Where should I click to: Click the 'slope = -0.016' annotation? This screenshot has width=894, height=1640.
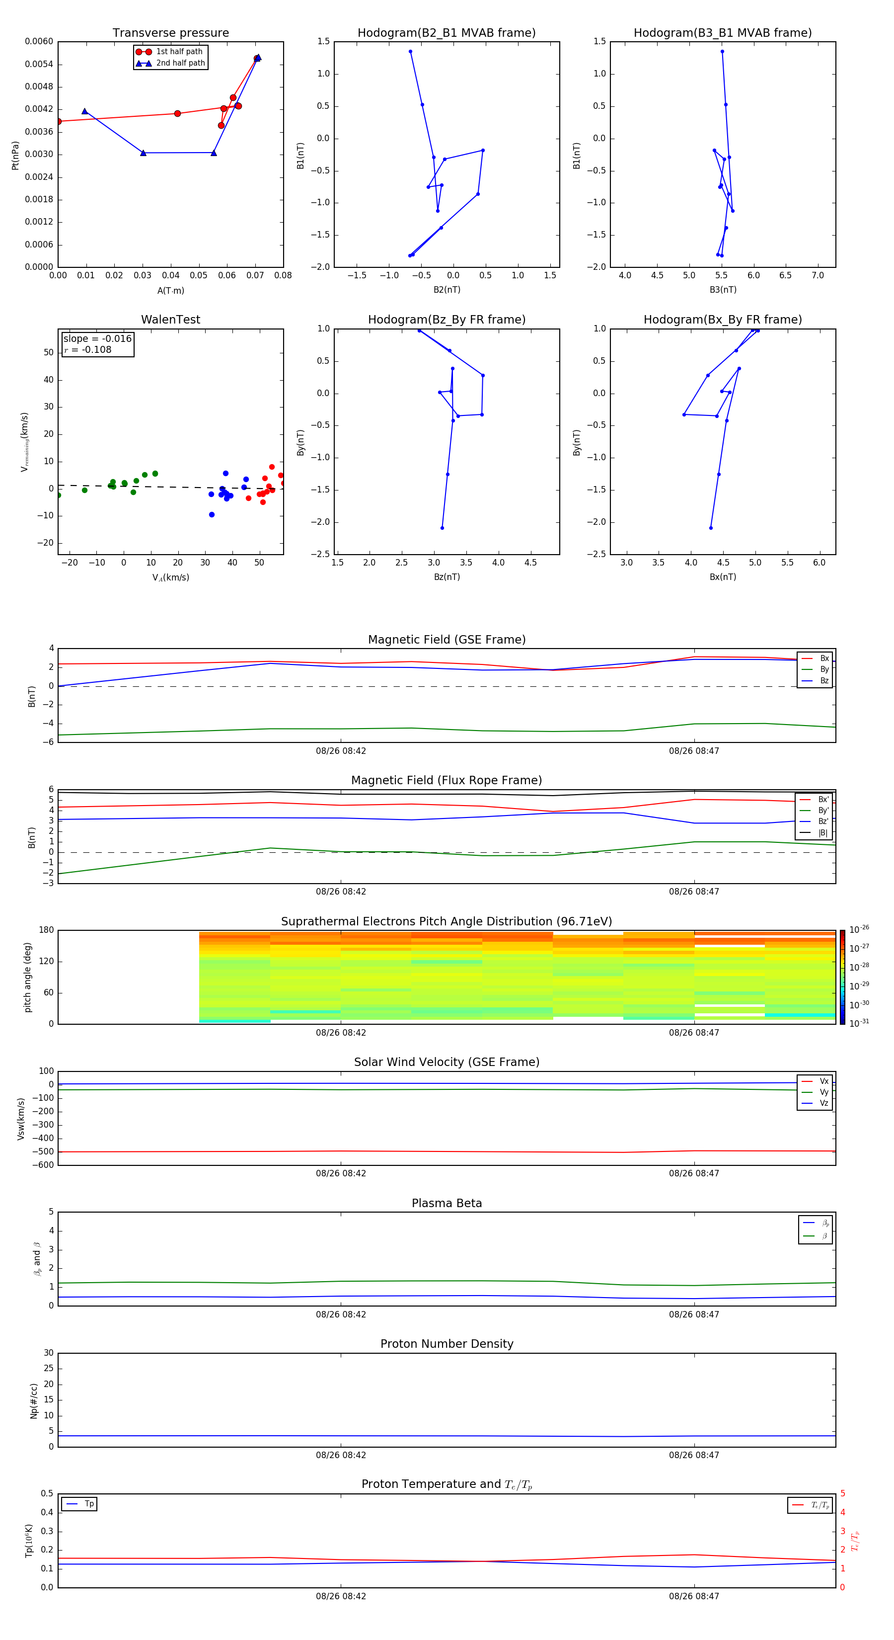pyautogui.click(x=97, y=339)
